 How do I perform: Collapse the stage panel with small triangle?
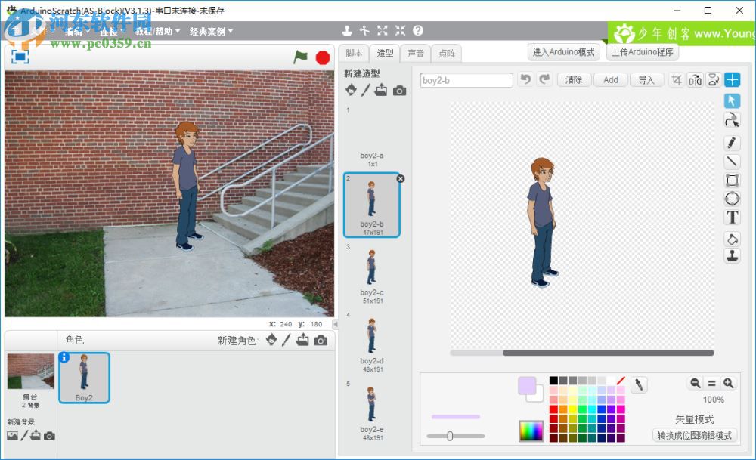(x=336, y=324)
